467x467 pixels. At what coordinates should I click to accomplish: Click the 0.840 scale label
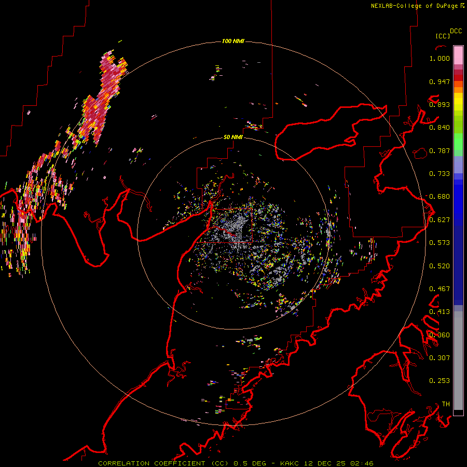pos(439,128)
